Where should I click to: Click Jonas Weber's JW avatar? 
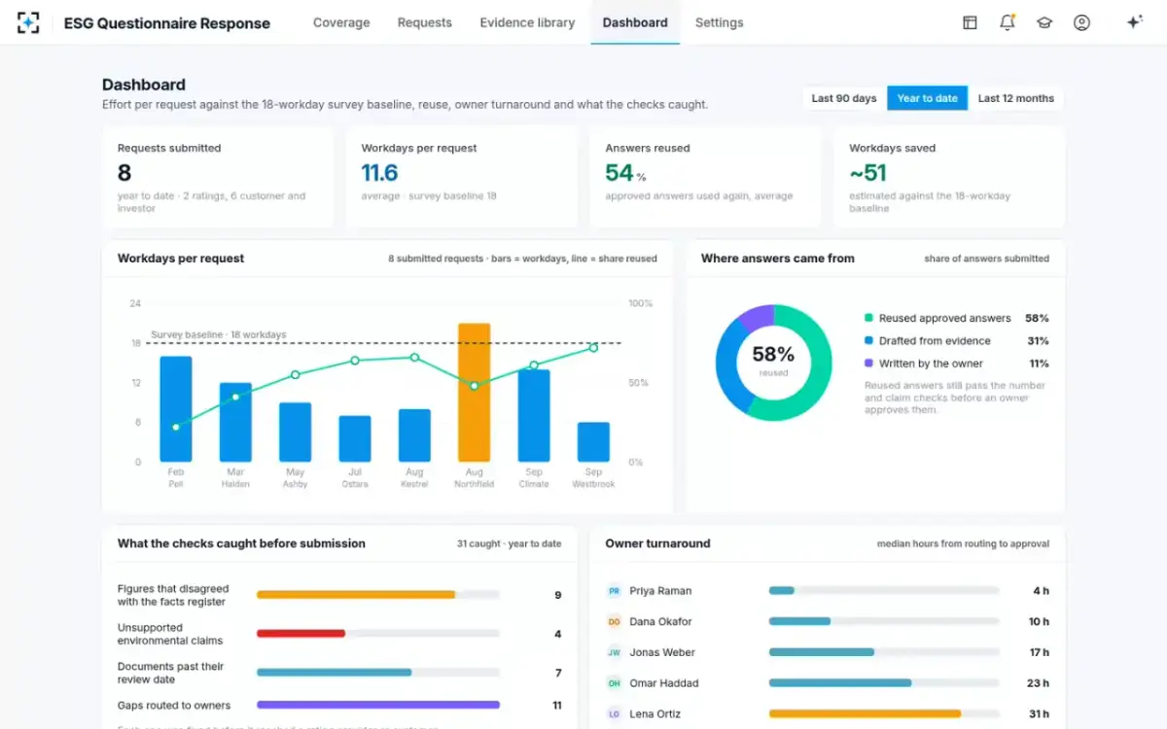(614, 652)
